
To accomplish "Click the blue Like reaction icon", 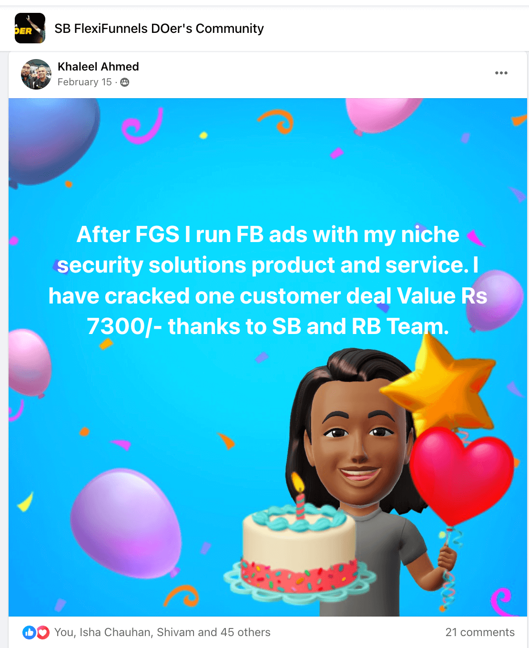I will [x=29, y=632].
